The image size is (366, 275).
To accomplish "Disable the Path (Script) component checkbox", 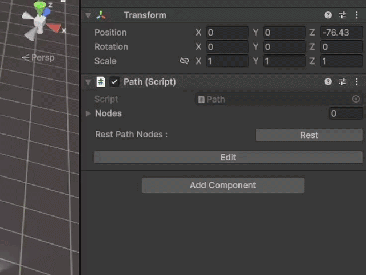I will [114, 82].
